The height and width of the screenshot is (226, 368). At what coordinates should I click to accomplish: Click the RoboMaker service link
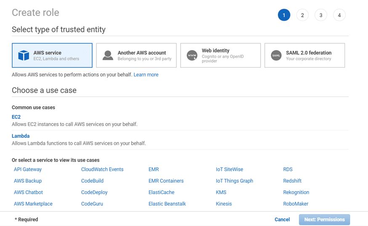(x=296, y=204)
